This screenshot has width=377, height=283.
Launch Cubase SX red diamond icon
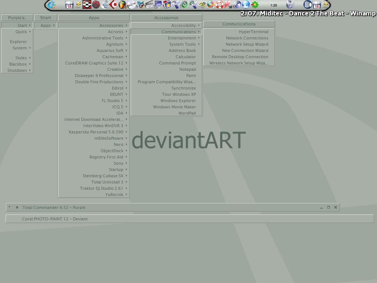coord(114,5)
